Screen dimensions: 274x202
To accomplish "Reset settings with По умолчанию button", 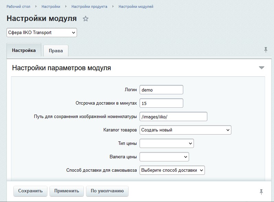I will tap(107, 191).
